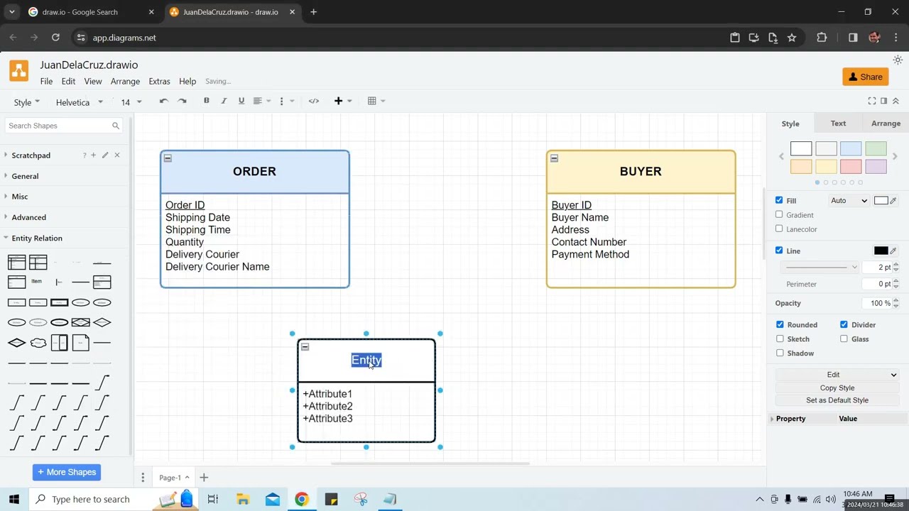Enable the Sketch checkbox
This screenshot has width=909, height=511.
(780, 339)
